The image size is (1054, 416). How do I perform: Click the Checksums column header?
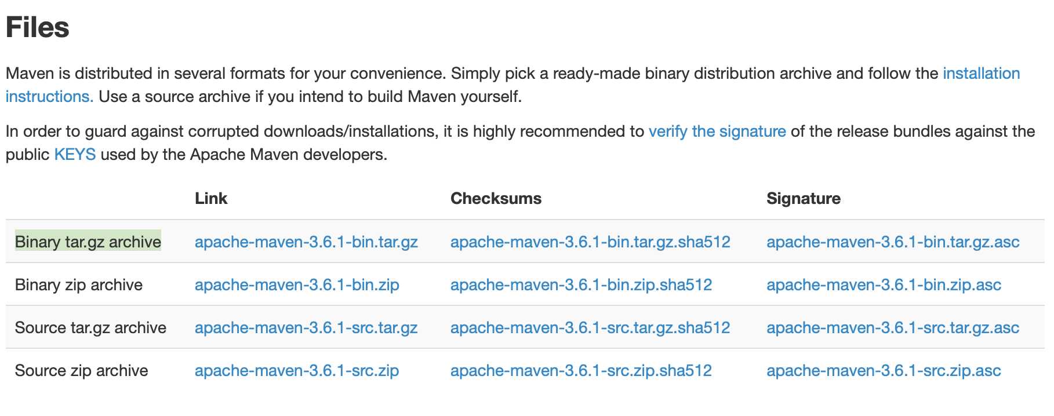[496, 198]
